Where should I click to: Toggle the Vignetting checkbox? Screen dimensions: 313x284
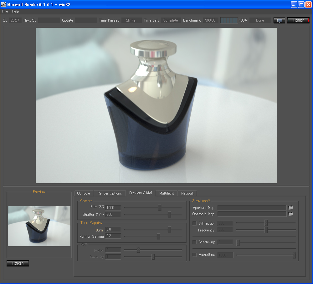tap(194, 255)
